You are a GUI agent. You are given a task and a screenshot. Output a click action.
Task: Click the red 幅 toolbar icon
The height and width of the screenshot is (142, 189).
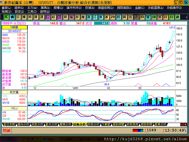point(71,17)
